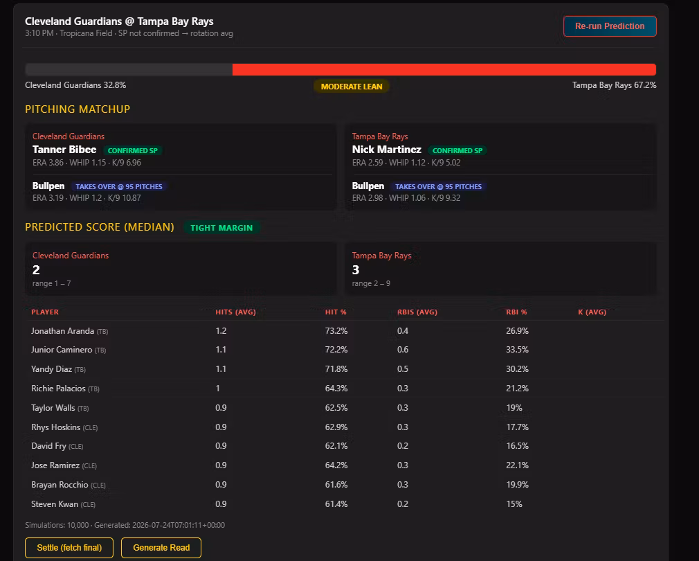This screenshot has height=561, width=699.
Task: Select the Taylor Walls row name
Action: (53, 408)
